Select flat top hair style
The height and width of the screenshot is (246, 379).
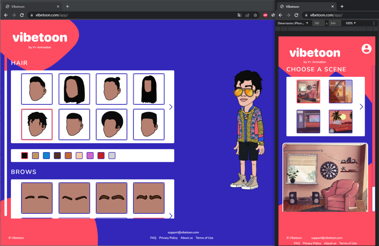(149, 124)
